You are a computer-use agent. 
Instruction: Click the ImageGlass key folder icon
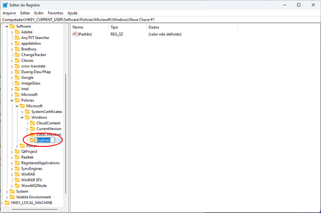pos(17,83)
